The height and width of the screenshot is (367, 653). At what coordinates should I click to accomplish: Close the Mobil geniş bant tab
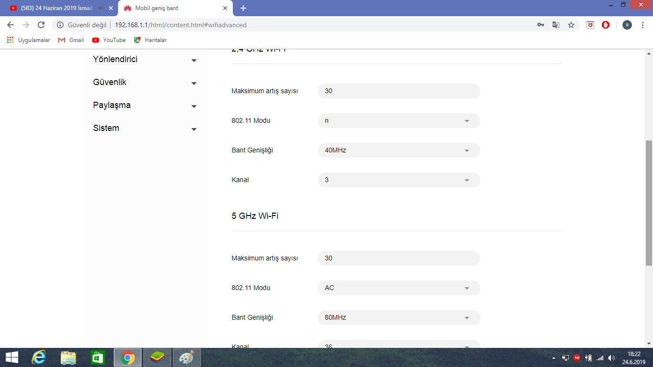tap(225, 8)
